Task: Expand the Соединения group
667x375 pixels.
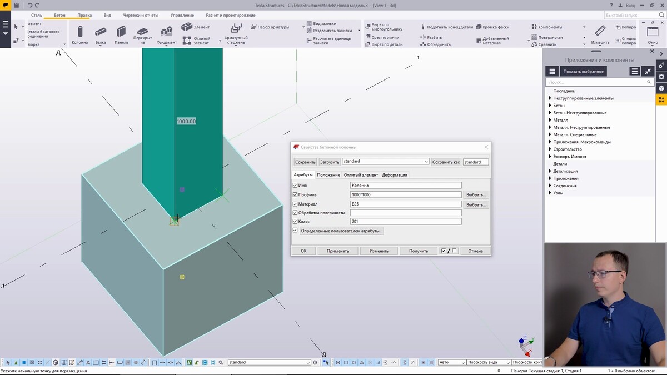Action: [550, 186]
